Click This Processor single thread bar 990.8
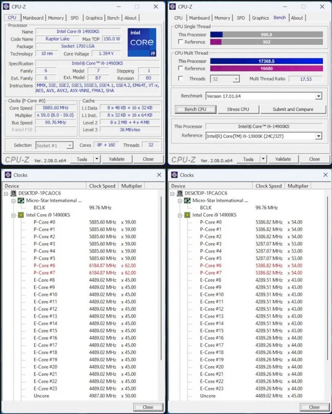 pyautogui.click(x=266, y=35)
